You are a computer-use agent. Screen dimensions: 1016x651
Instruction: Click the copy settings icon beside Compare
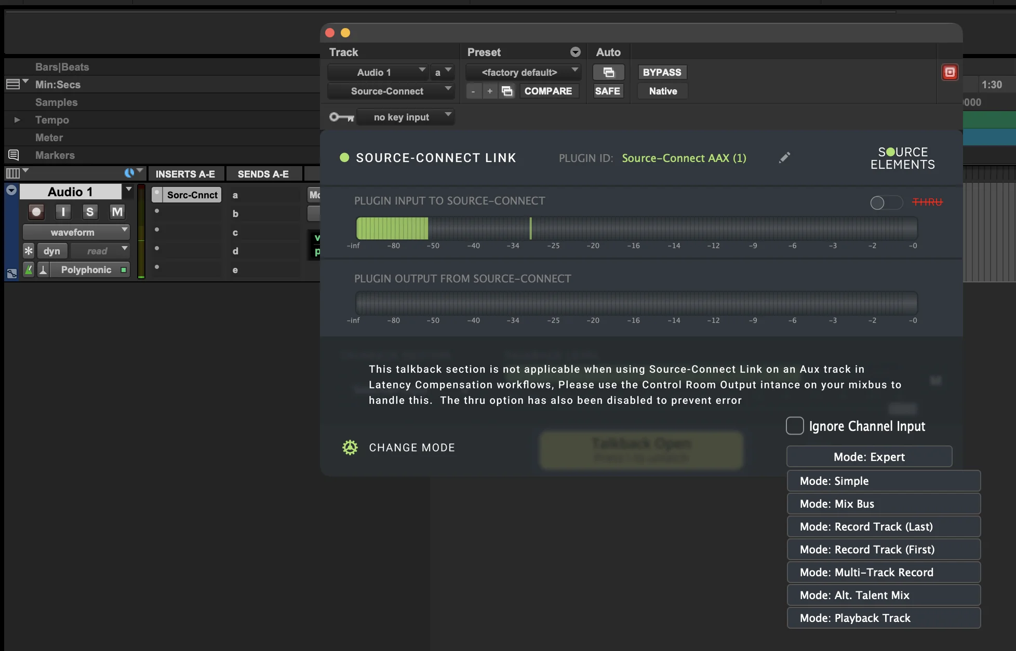coord(507,91)
